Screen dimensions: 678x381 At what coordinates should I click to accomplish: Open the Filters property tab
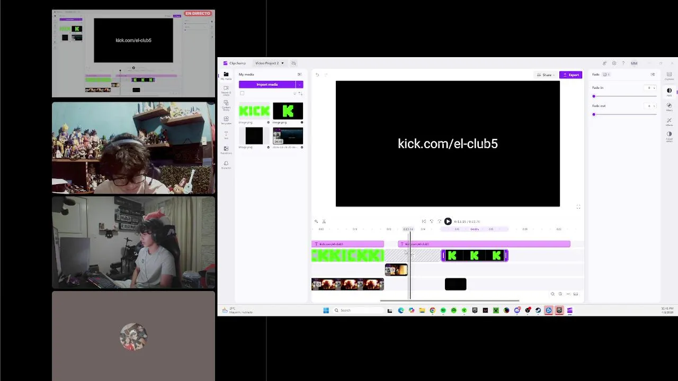[669, 107]
